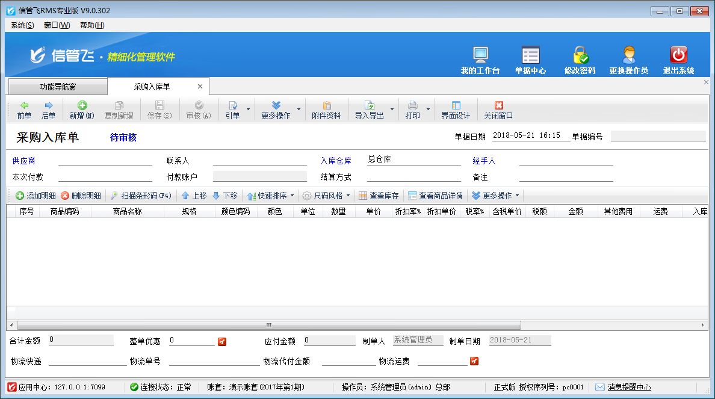
Task: Move row up with 上移
Action: tap(194, 196)
